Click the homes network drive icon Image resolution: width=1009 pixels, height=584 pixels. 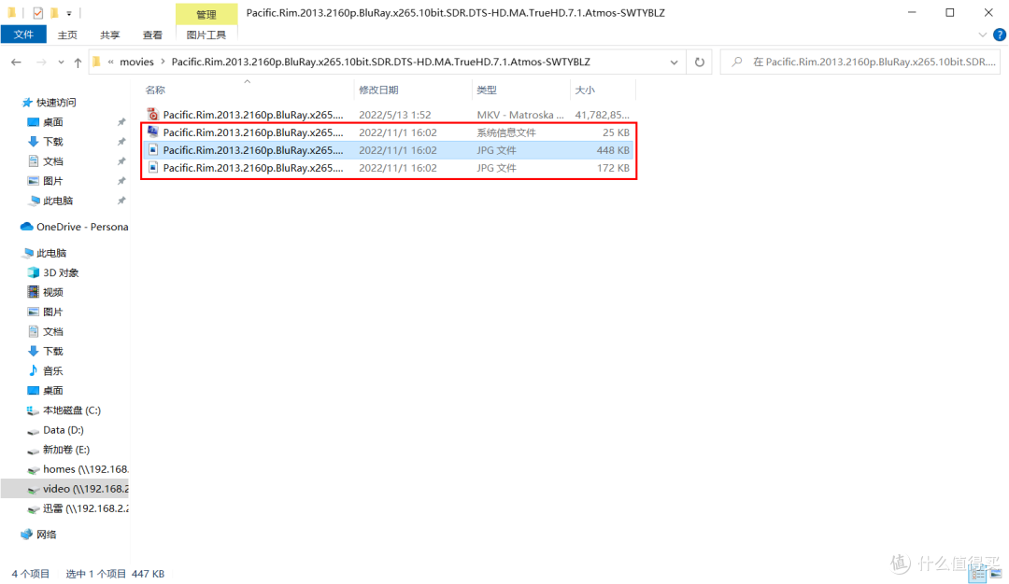pos(34,469)
